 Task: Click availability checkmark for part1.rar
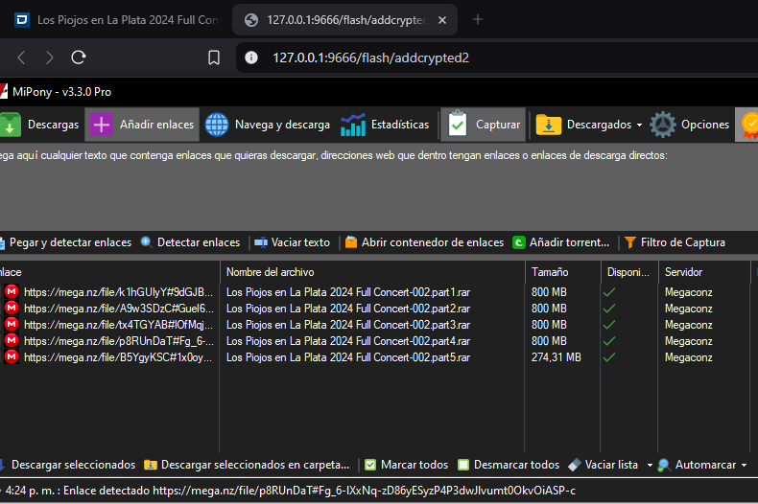pos(609,292)
